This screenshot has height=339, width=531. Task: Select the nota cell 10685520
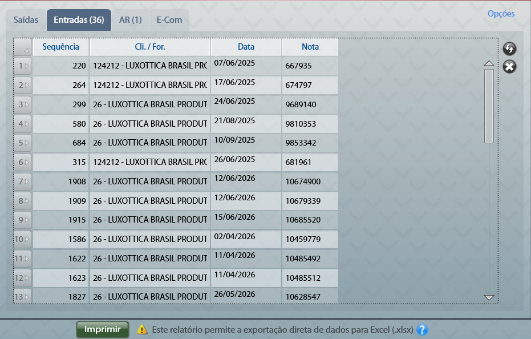[x=310, y=220]
